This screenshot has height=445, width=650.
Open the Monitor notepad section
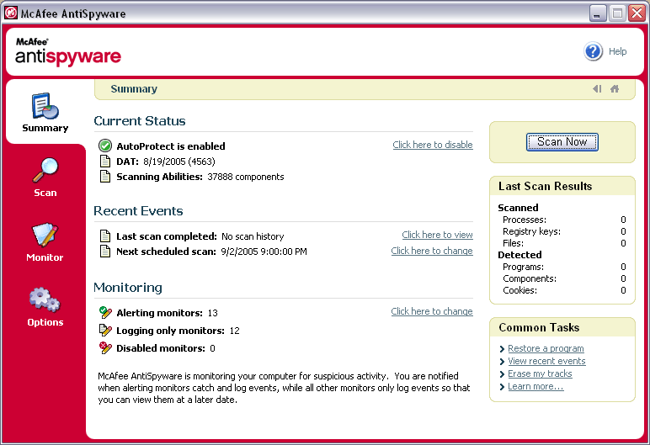point(45,242)
